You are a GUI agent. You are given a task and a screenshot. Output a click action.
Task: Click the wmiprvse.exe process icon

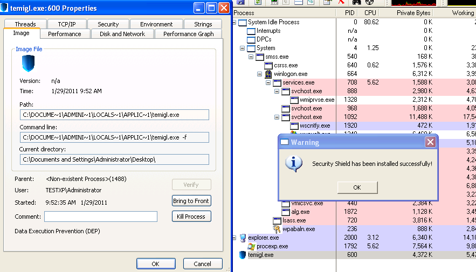tap(294, 100)
